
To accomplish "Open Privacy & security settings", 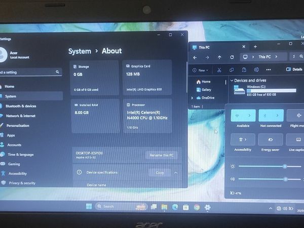I will pos(22,183).
